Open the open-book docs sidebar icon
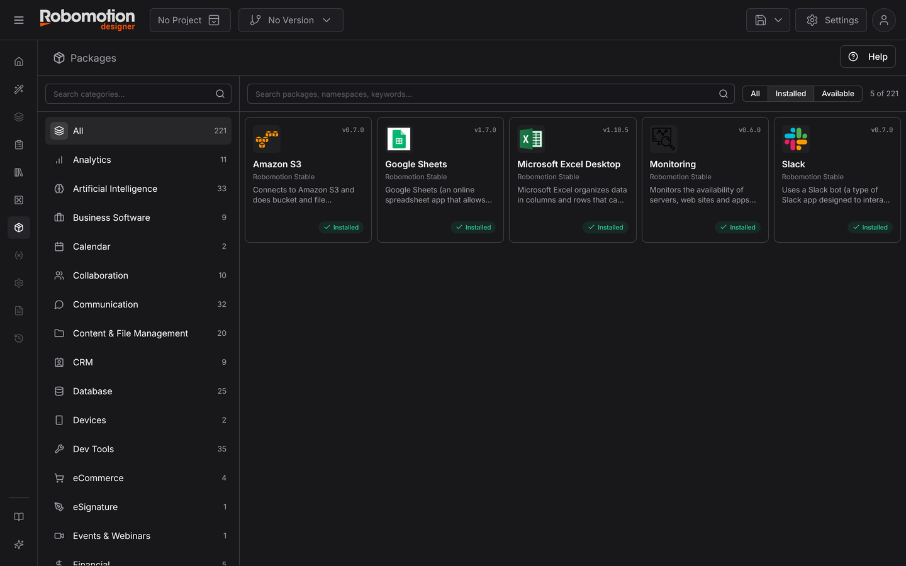Viewport: 906px width, 566px height. point(19,517)
